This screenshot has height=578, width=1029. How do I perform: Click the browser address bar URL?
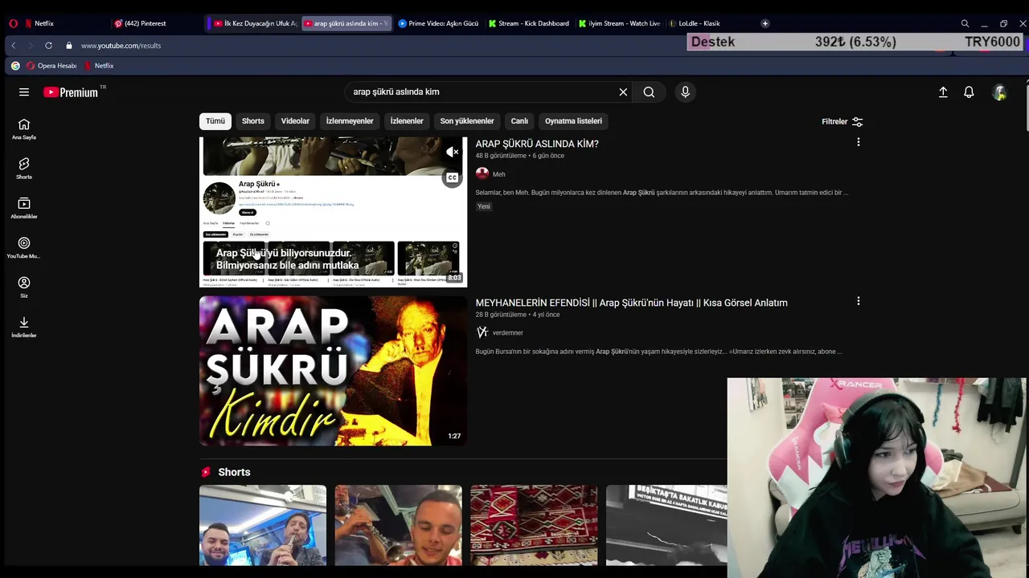pos(121,46)
